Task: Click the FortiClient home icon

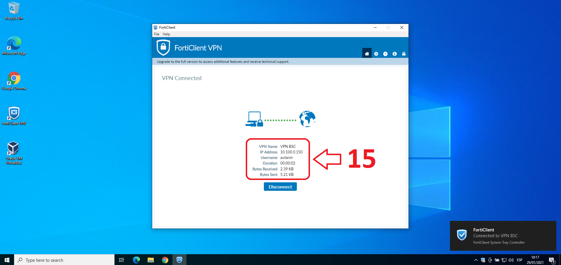Action: pyautogui.click(x=367, y=54)
